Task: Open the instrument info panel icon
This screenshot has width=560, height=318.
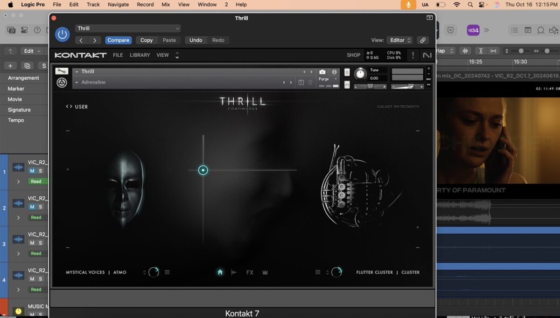Action: [x=334, y=72]
